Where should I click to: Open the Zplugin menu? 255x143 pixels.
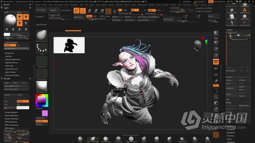[x=196, y=5]
